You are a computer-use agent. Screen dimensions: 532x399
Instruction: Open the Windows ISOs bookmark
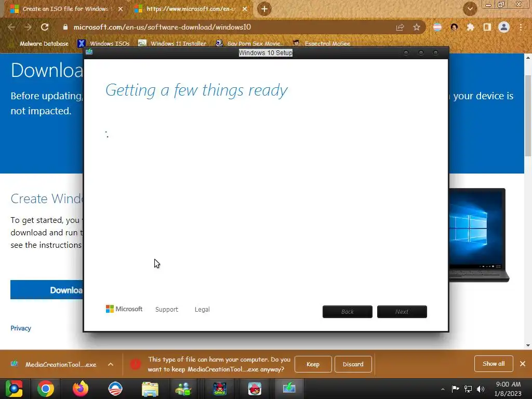104,44
